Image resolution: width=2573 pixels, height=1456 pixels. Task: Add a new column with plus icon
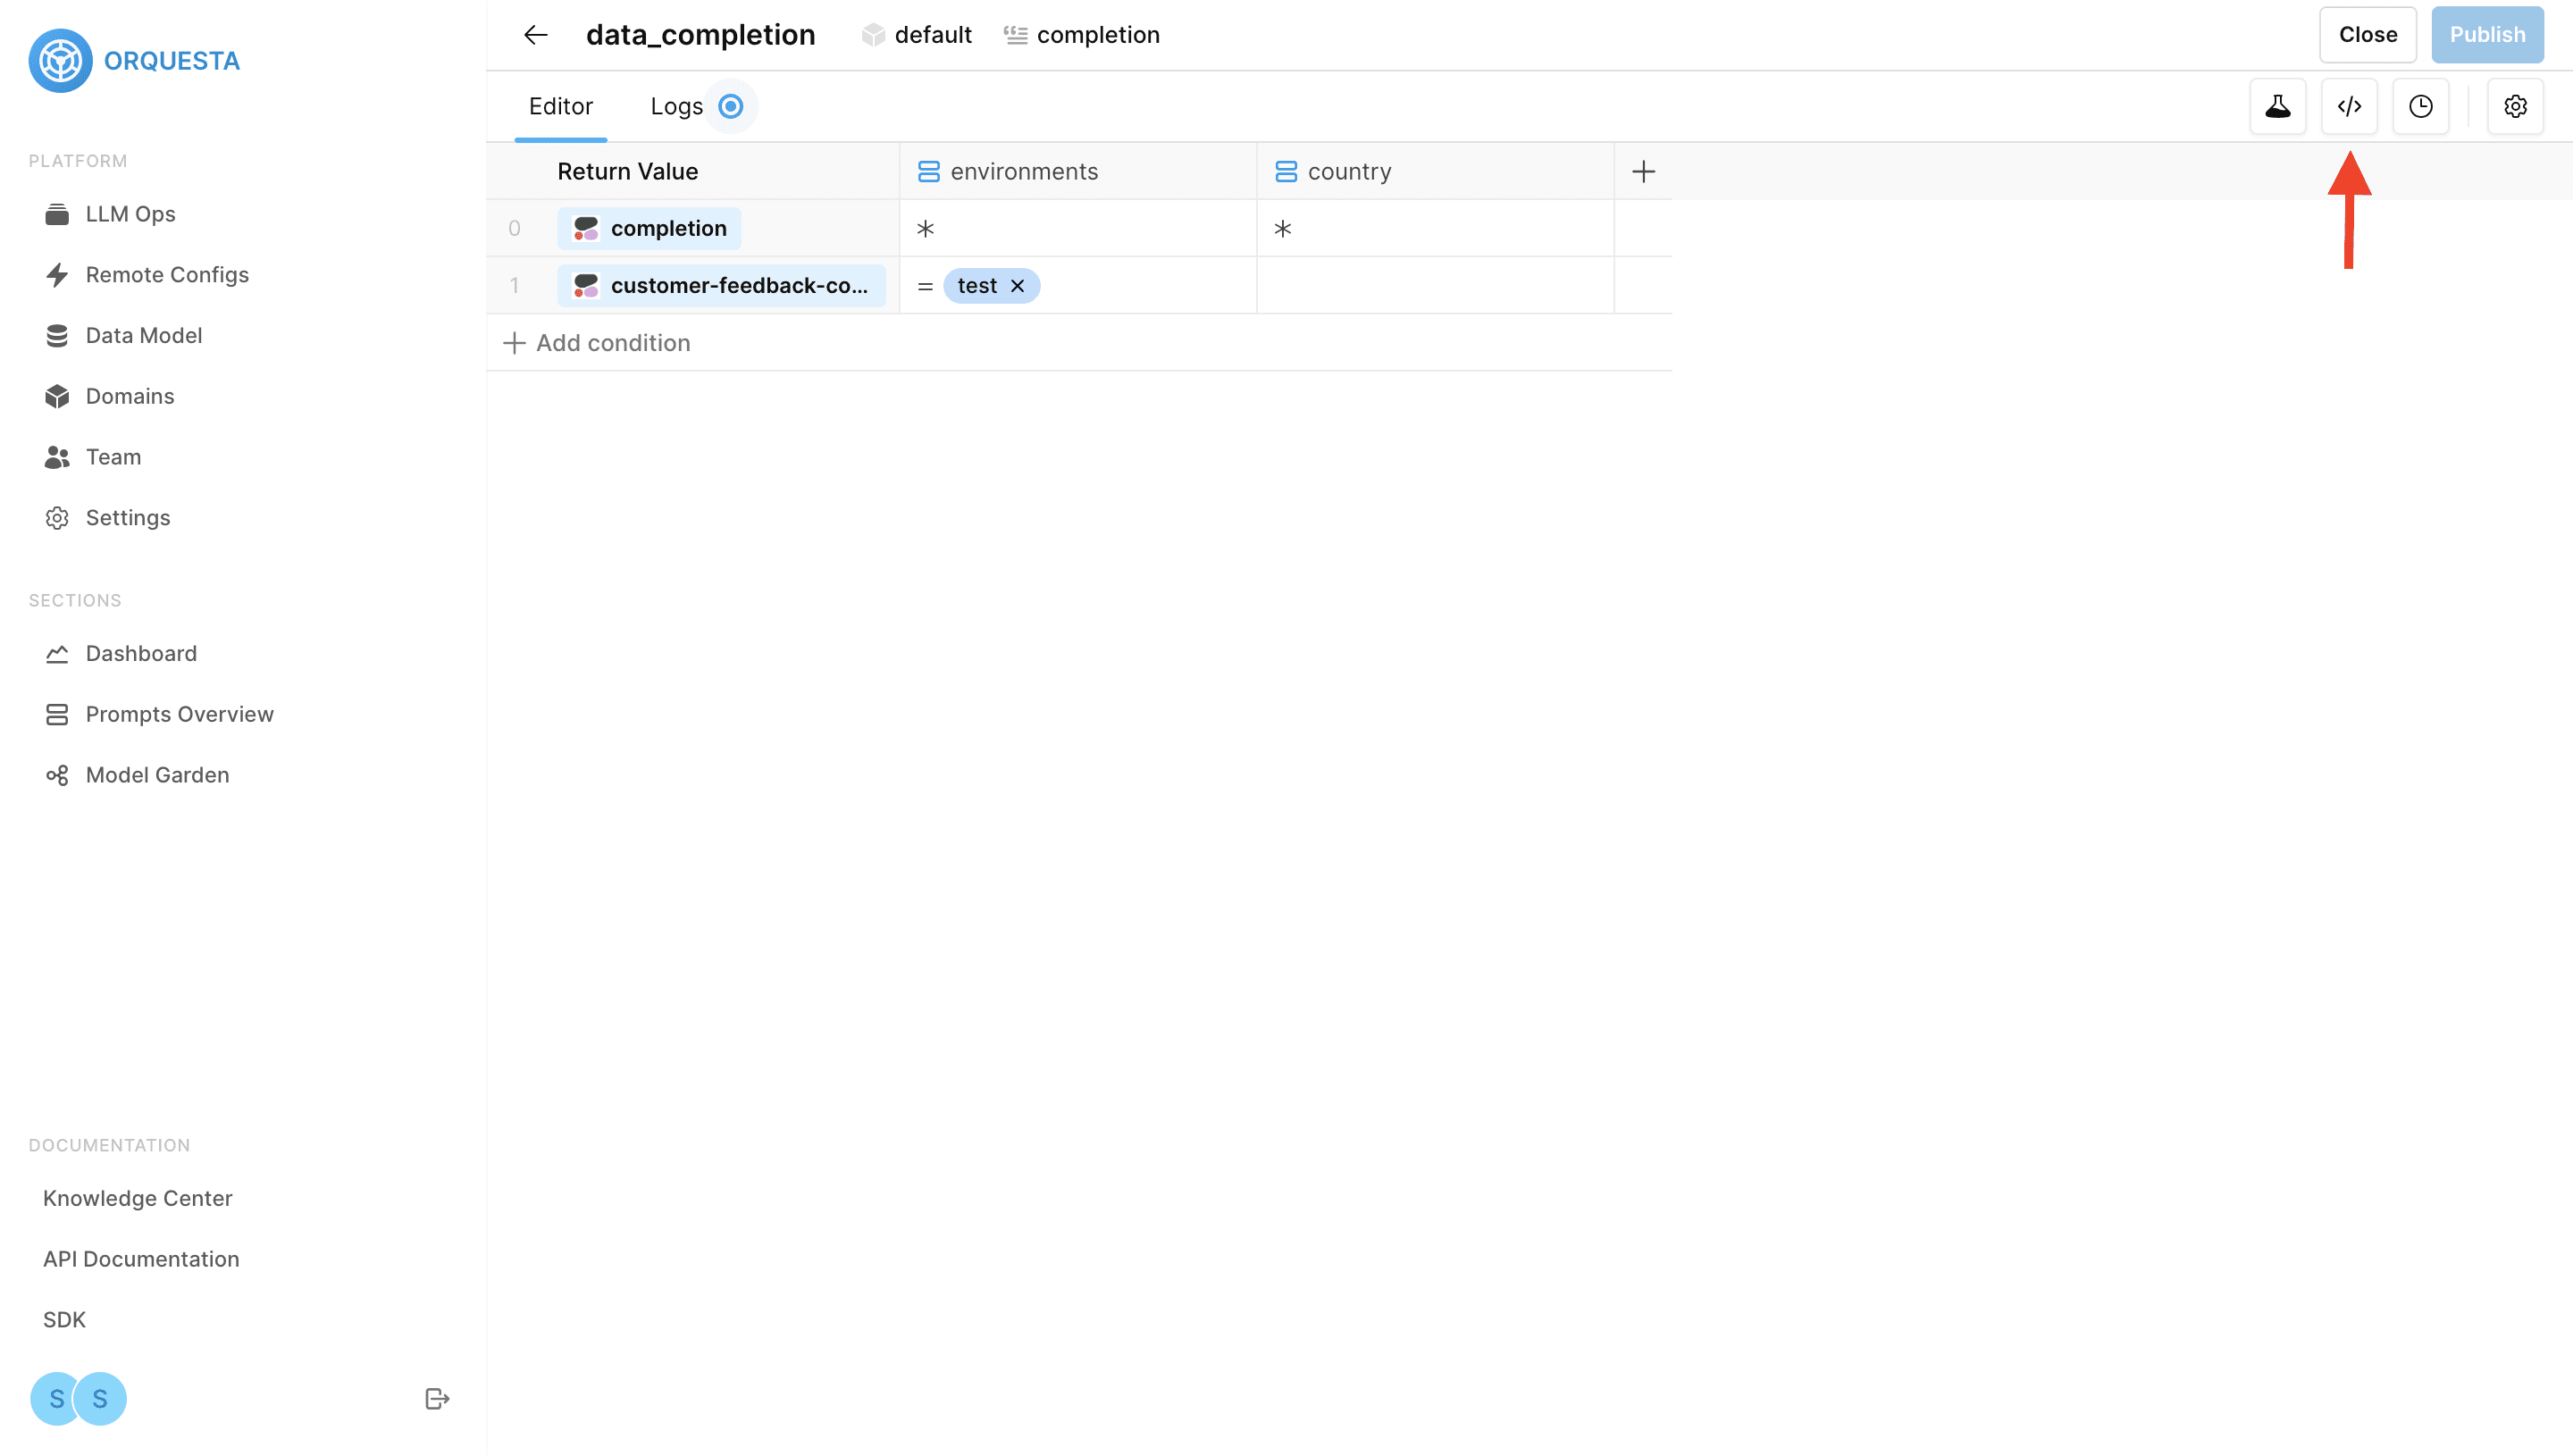pyautogui.click(x=1643, y=171)
